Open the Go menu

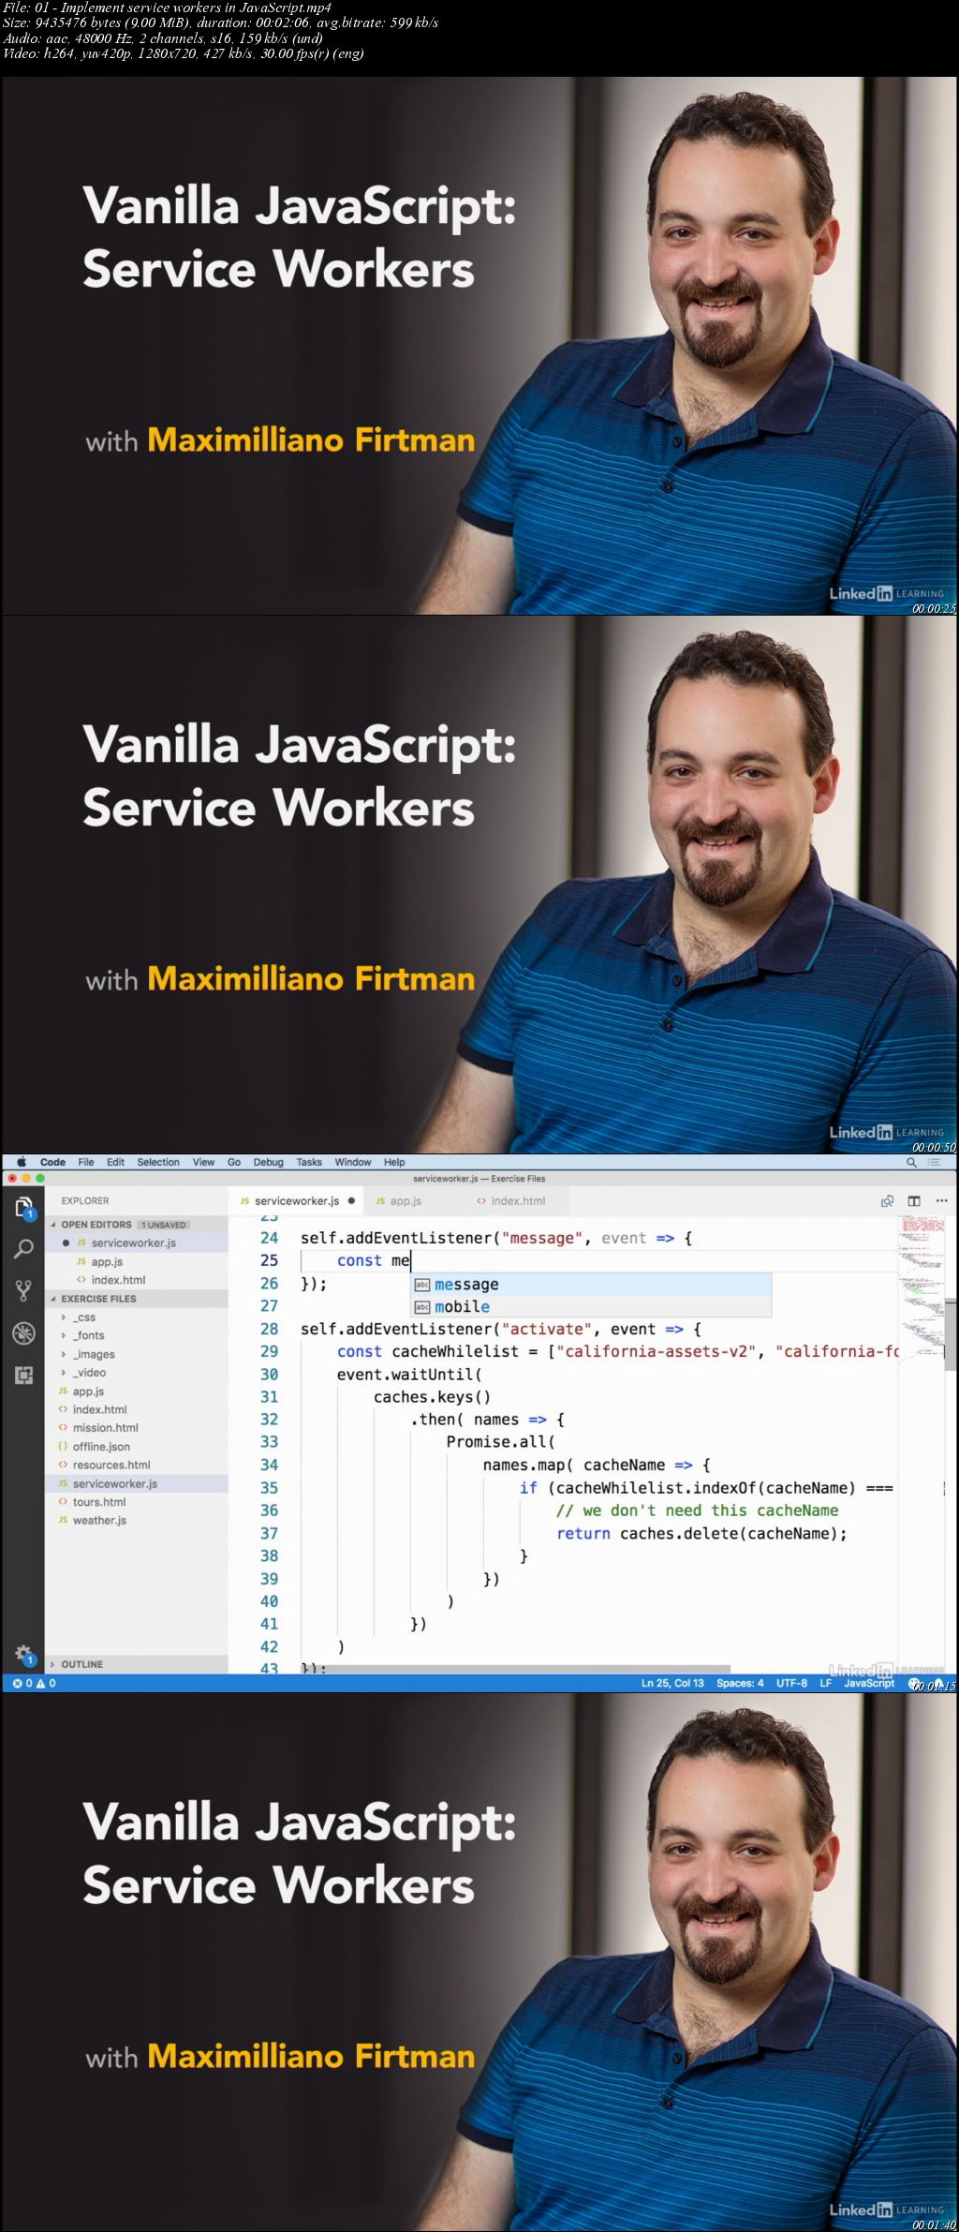pos(234,1162)
